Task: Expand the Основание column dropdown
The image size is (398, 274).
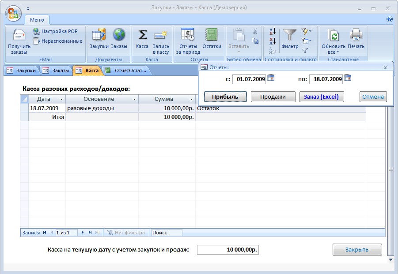Action: pos(135,99)
